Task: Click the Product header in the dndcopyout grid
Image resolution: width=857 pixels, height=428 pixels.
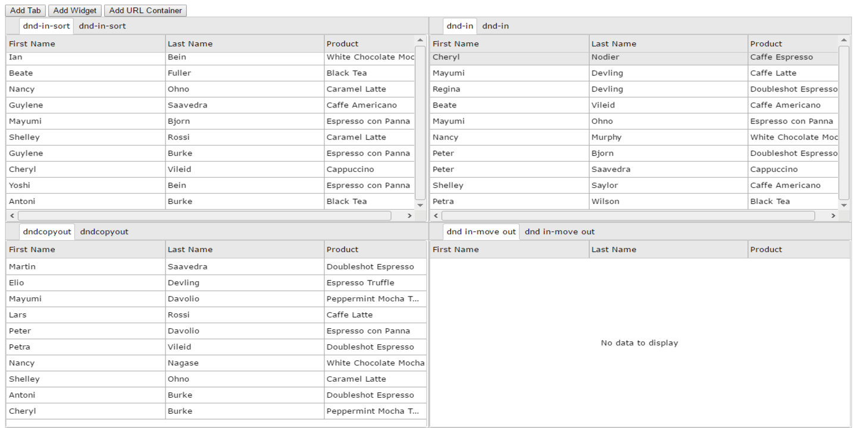Action: (x=376, y=249)
